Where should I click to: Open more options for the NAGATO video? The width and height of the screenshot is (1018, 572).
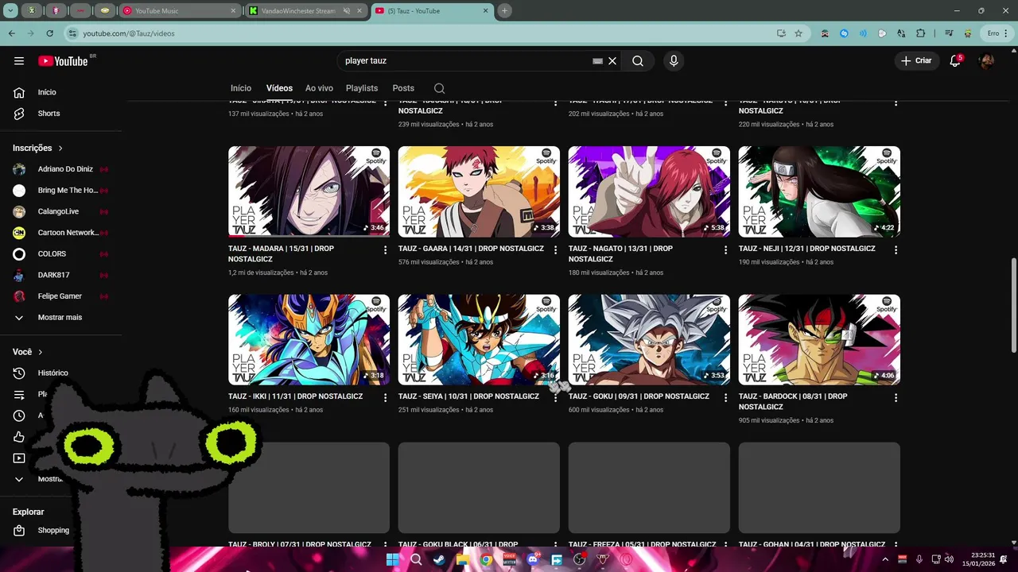point(725,249)
